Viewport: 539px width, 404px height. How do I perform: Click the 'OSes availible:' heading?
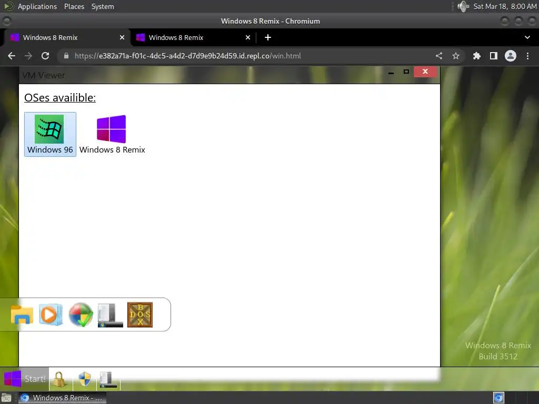60,97
